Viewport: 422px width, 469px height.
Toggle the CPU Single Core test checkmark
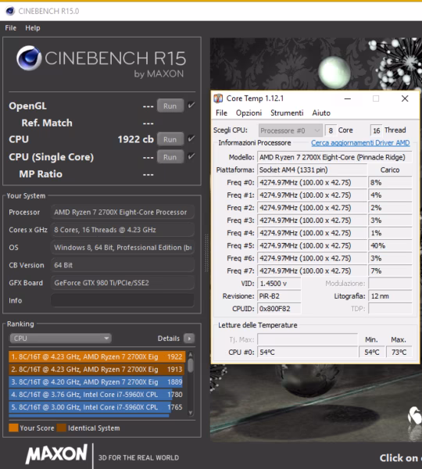tap(191, 156)
